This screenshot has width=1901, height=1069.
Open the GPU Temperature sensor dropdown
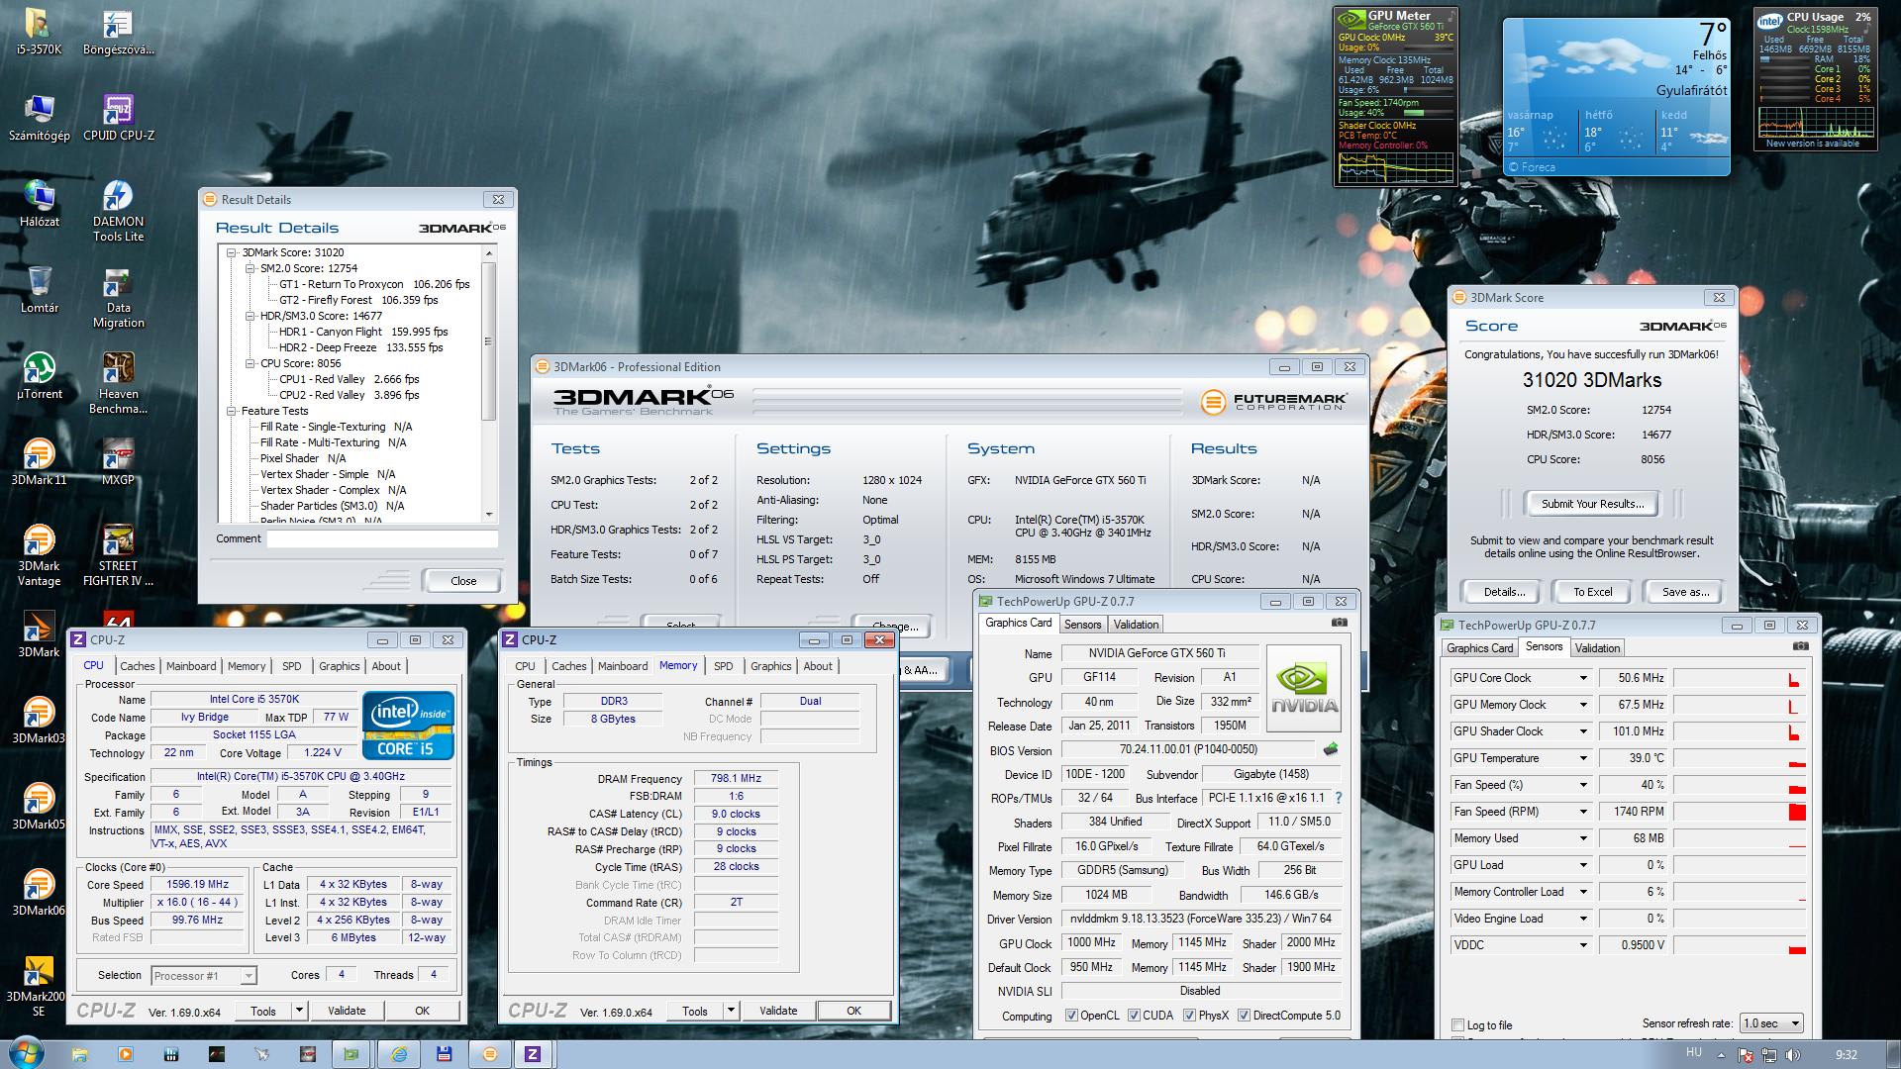[x=1583, y=758]
